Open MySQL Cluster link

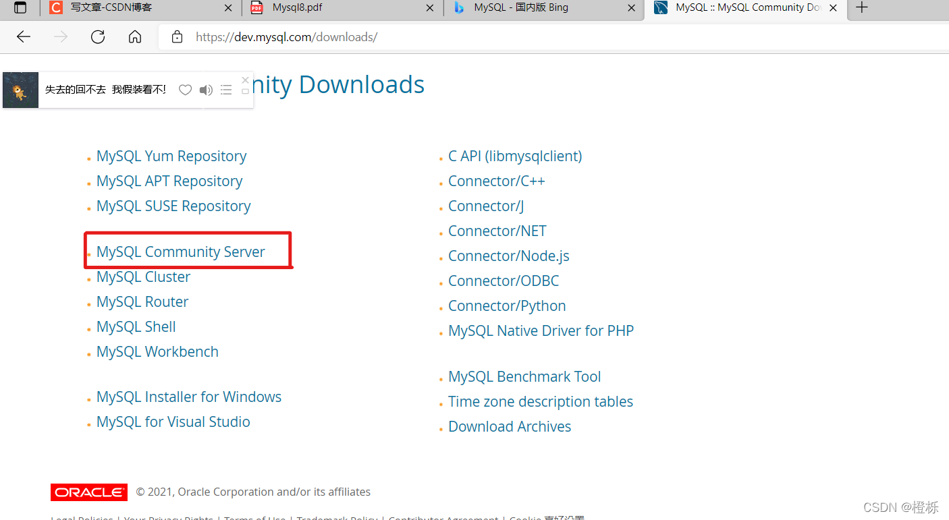coord(143,277)
